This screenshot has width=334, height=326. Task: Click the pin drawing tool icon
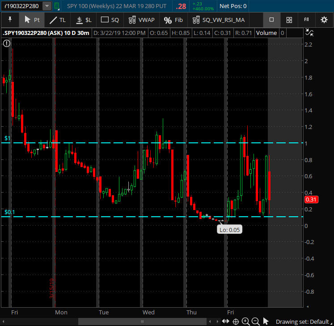pos(10,20)
